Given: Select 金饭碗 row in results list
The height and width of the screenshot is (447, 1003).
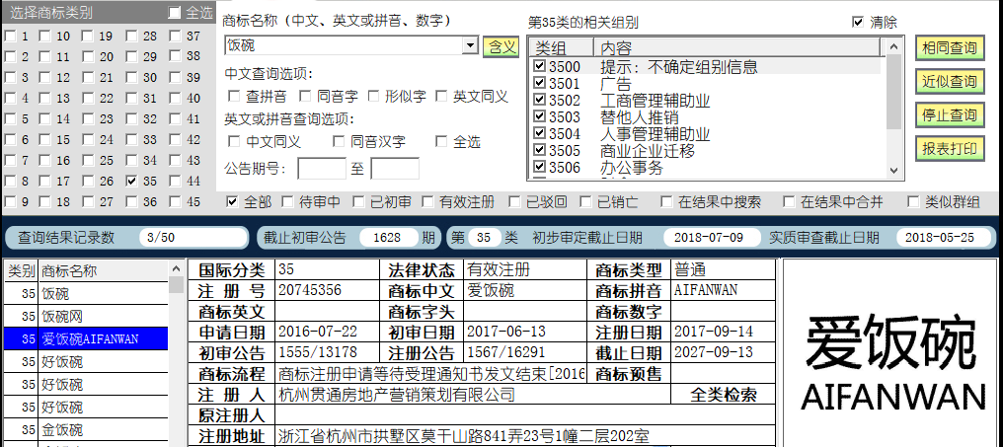Looking at the screenshot, I should pyautogui.click(x=61, y=430).
